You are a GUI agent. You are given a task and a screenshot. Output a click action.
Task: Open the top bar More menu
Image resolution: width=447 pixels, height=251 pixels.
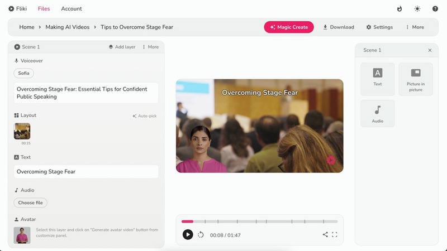[415, 27]
